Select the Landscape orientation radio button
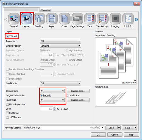 click(67, 96)
